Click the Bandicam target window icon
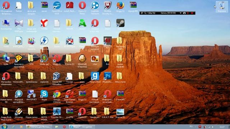 142,13
